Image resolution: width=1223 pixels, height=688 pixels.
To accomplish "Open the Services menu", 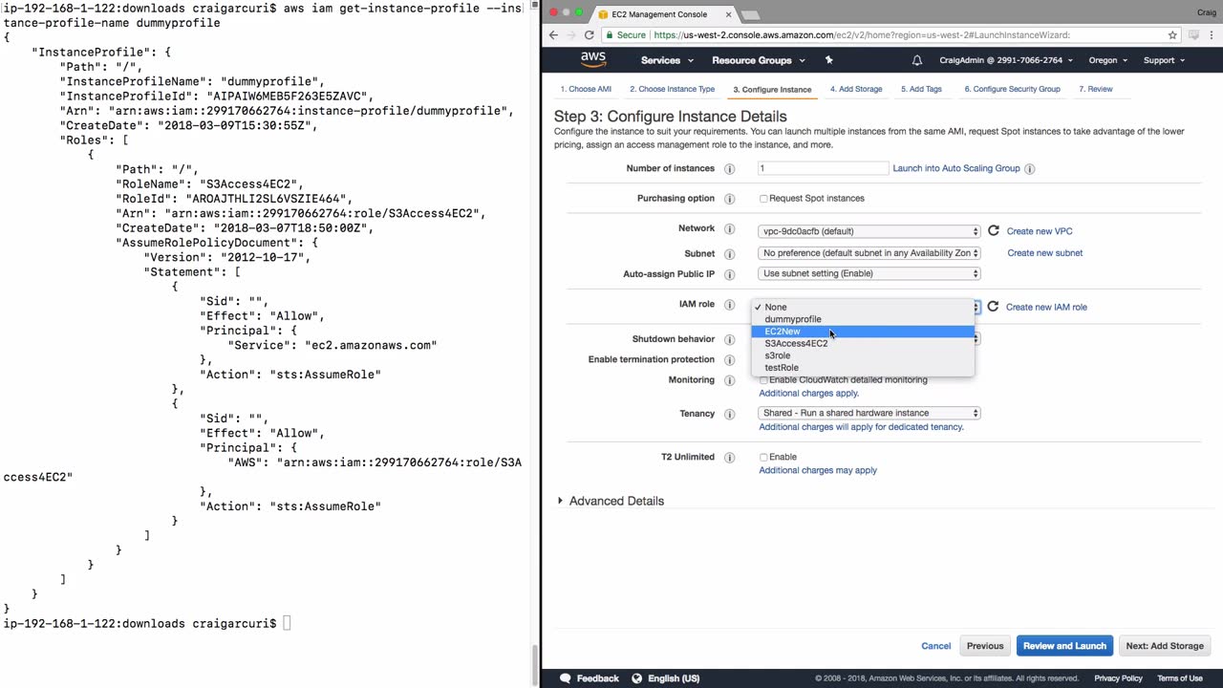I will click(667, 60).
